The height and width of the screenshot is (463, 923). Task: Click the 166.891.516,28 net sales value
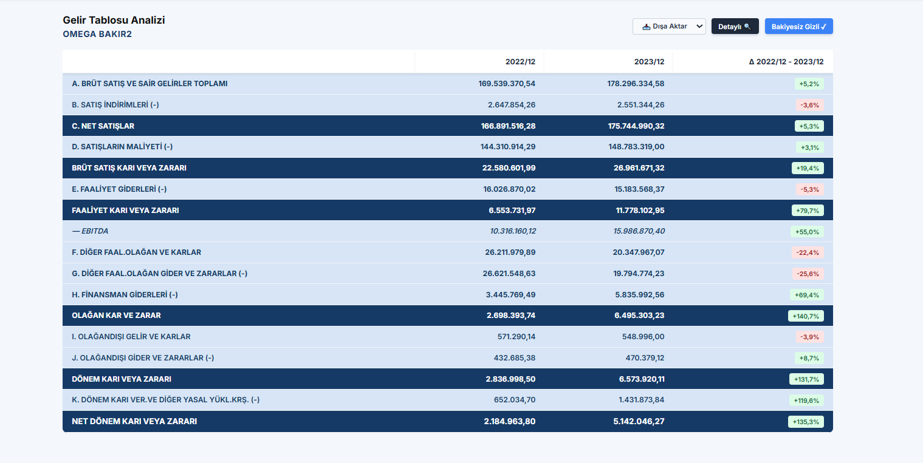pyautogui.click(x=508, y=126)
